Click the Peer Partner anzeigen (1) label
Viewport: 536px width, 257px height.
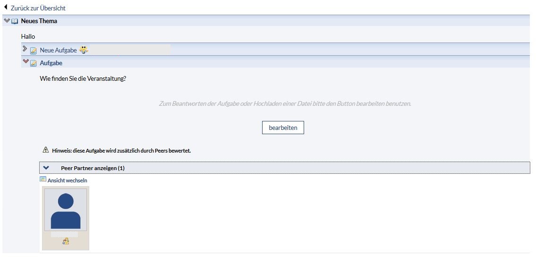coord(93,168)
